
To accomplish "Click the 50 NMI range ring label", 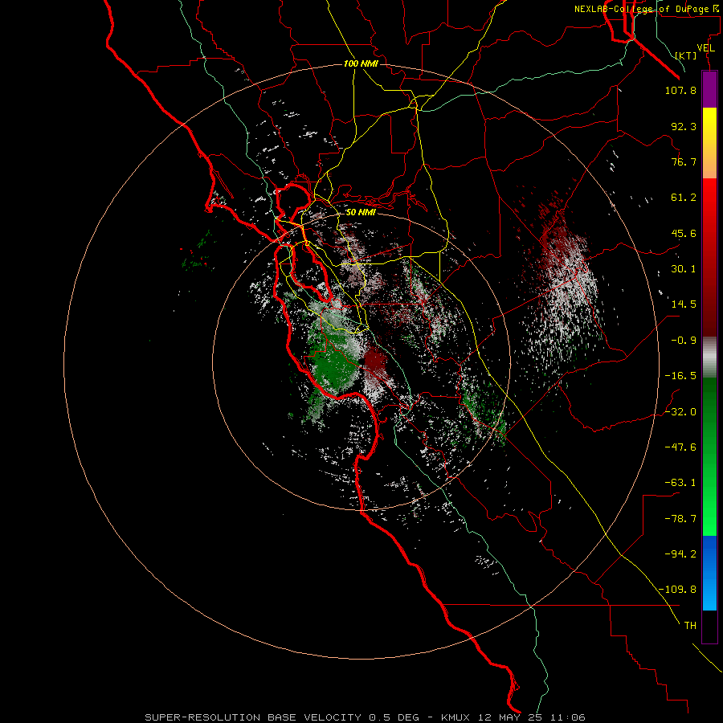I will pyautogui.click(x=361, y=212).
